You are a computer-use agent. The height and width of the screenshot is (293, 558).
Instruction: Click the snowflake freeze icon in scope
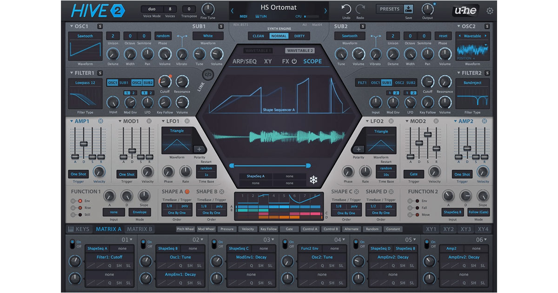point(315,180)
